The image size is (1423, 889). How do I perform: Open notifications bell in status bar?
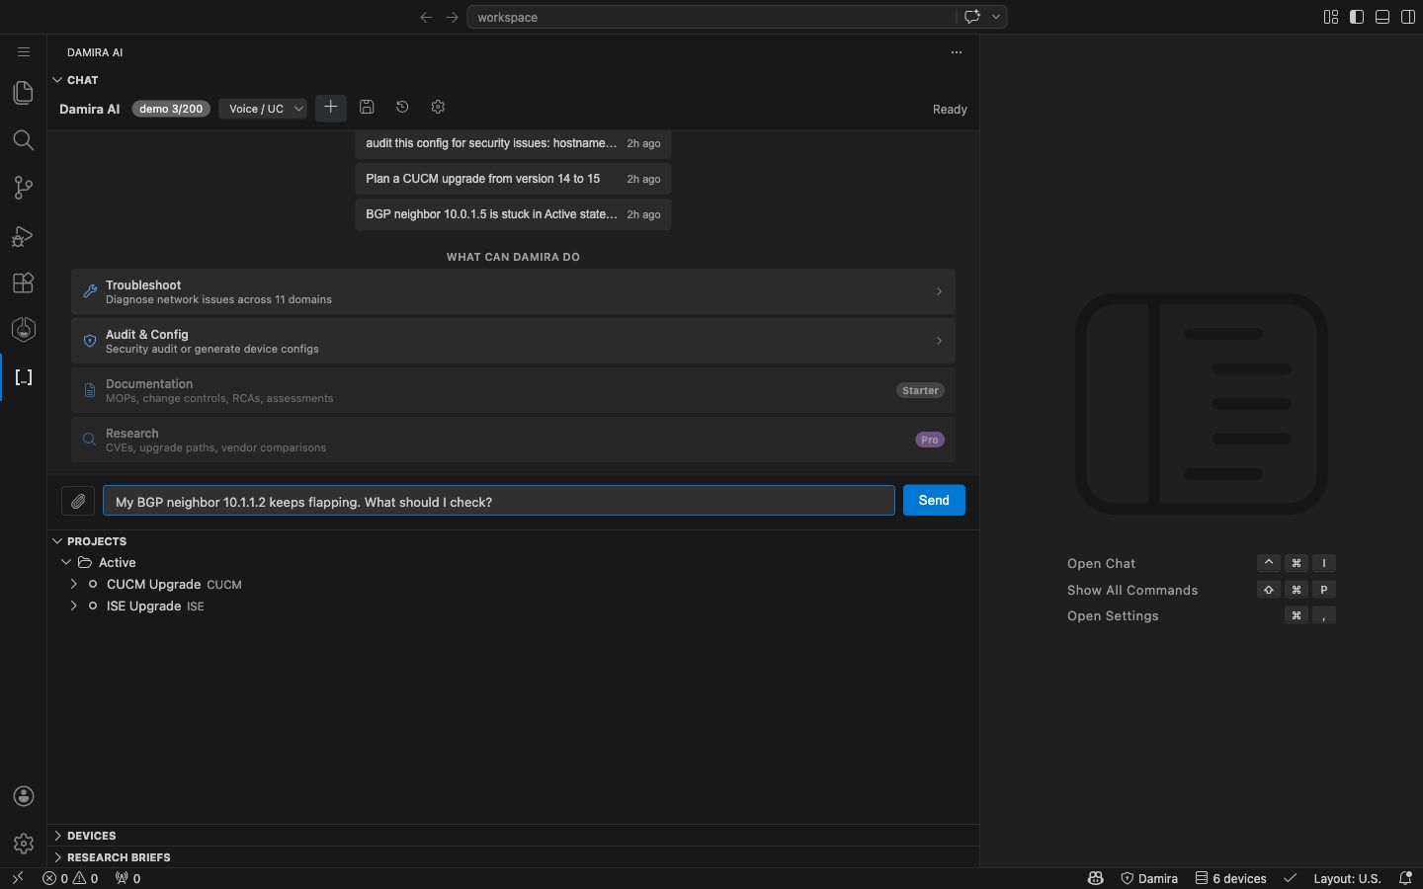point(1405,878)
